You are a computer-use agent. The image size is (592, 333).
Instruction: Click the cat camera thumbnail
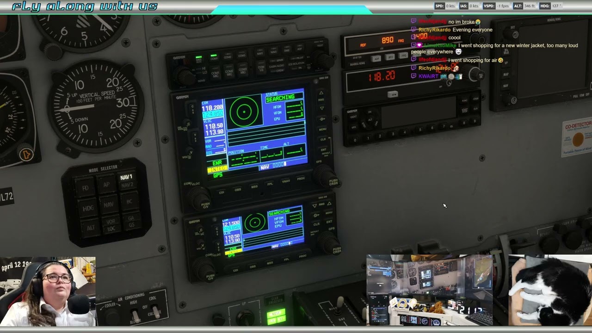tap(550, 290)
